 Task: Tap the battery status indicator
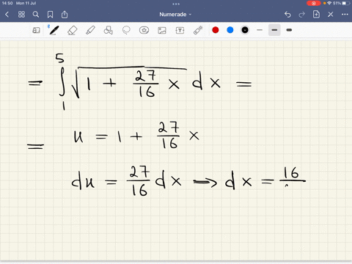point(345,3)
